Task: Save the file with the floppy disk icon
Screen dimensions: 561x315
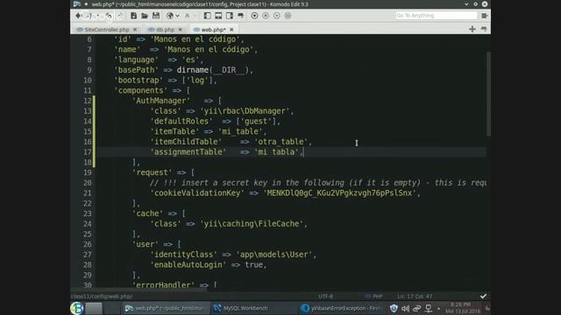Action: (x=156, y=16)
